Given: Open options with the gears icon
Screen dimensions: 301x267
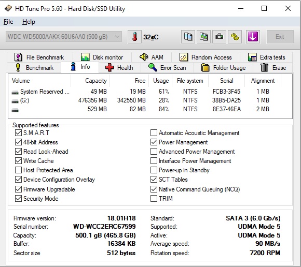Looking at the screenshot, I should [235, 37].
